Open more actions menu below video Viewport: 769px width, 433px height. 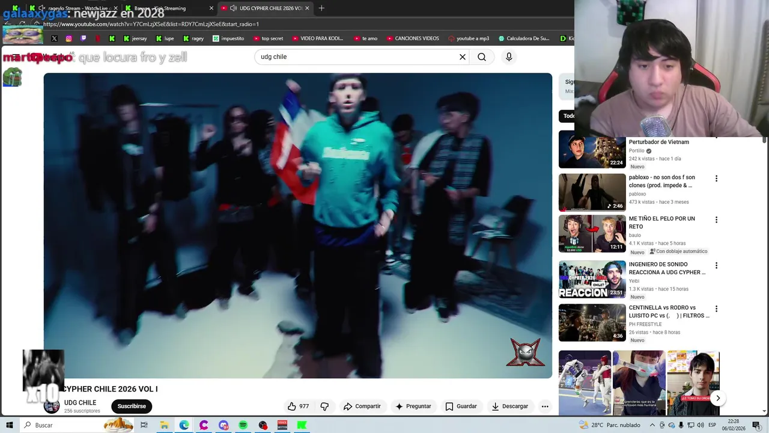pyautogui.click(x=545, y=407)
